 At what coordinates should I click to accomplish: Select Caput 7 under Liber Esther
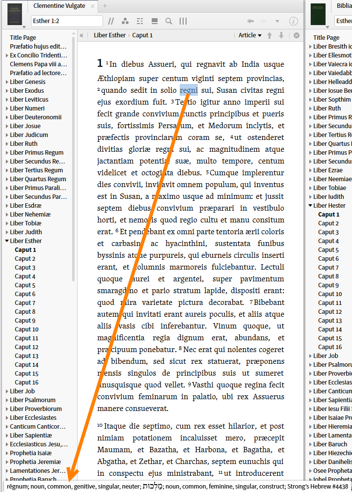pos(25,303)
